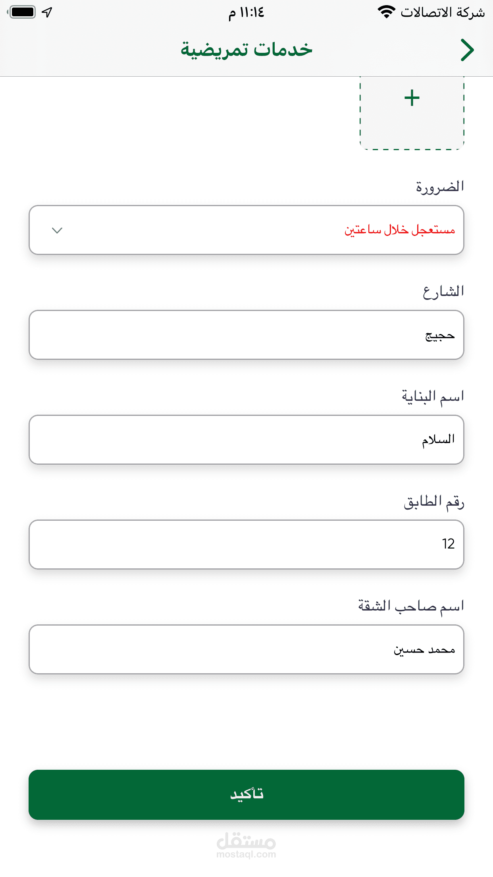
Task: Tap the green back chevron arrow
Action: click(x=467, y=50)
